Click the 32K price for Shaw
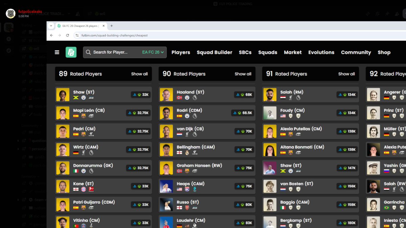 pos(141,95)
